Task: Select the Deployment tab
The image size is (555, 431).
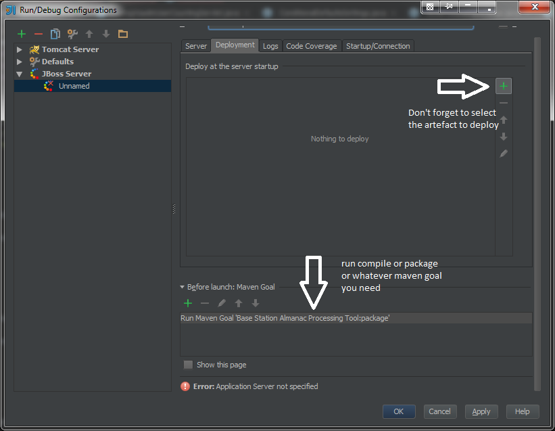Action: point(235,45)
